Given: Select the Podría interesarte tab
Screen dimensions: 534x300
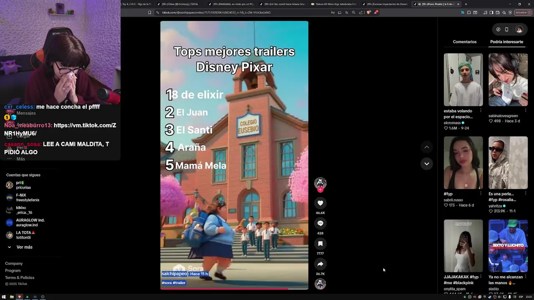Looking at the screenshot, I should pos(506,42).
